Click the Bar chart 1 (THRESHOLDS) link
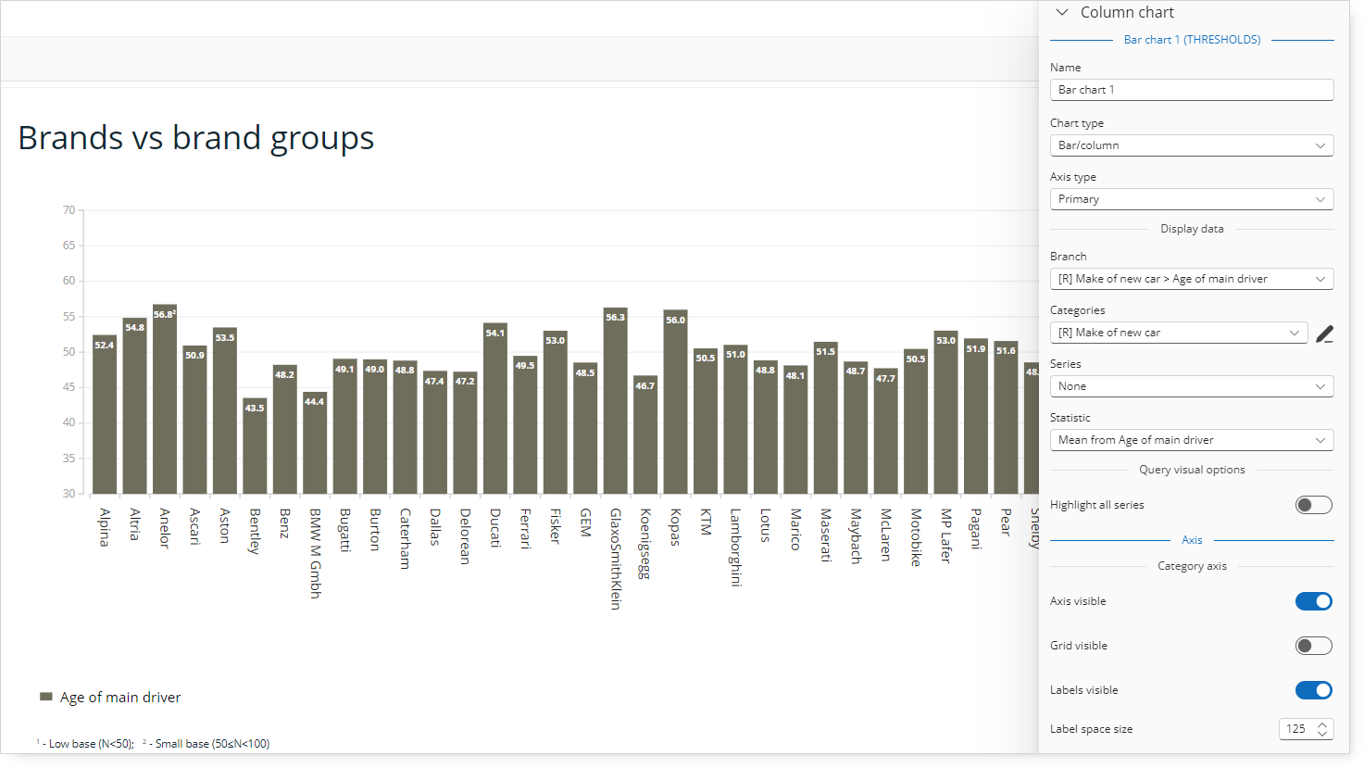This screenshot has width=1364, height=768. point(1192,40)
